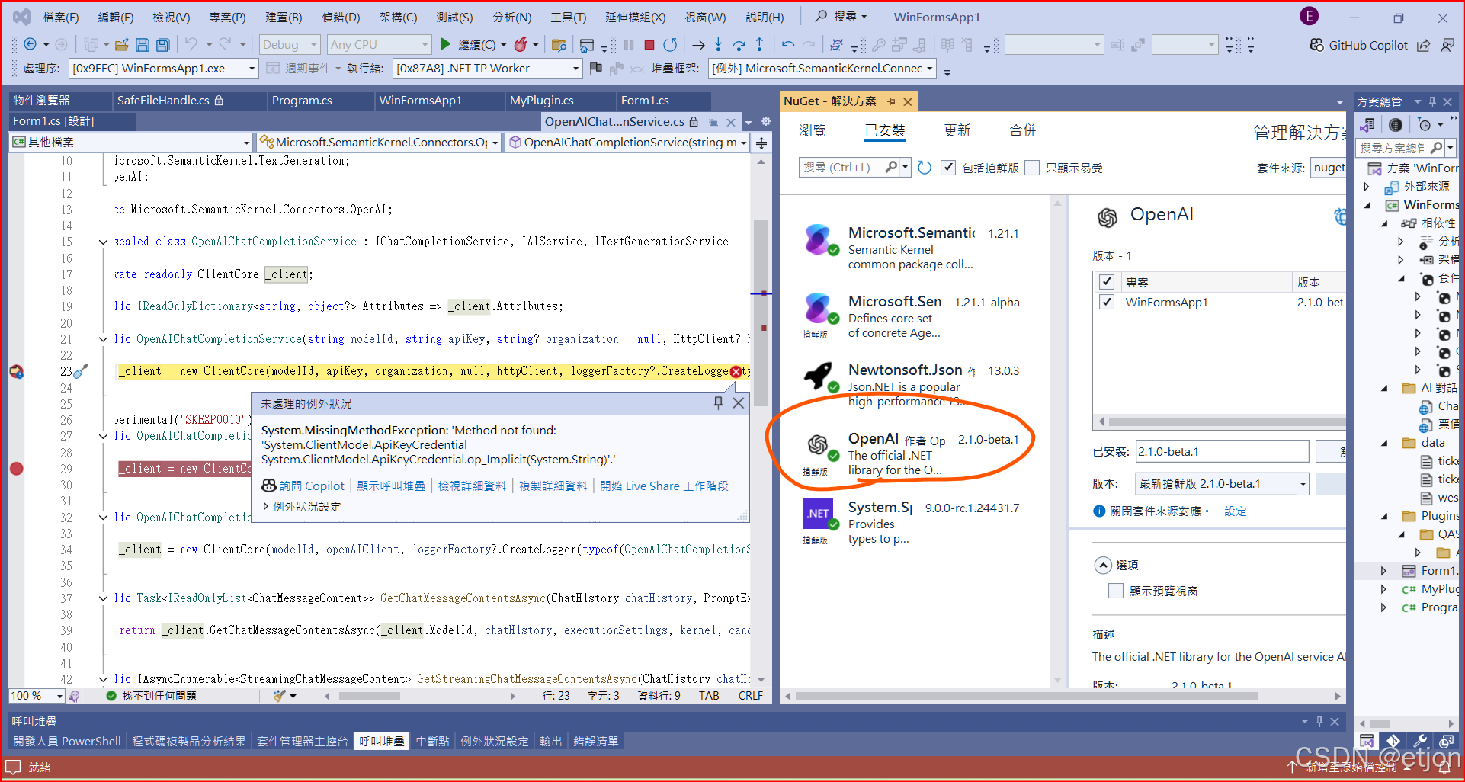
Task: Click the split editor icon above scrollbar
Action: pyautogui.click(x=761, y=143)
